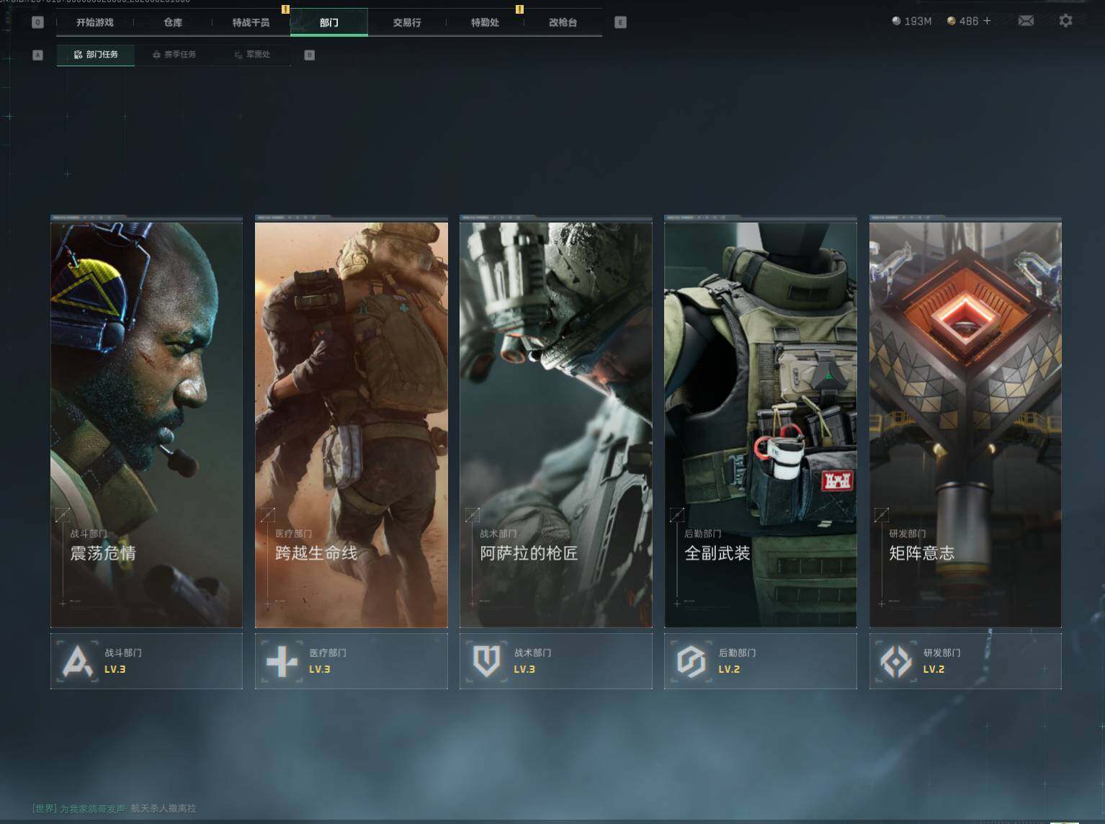Click the 阿萨拉的枪匠 title text

529,553
